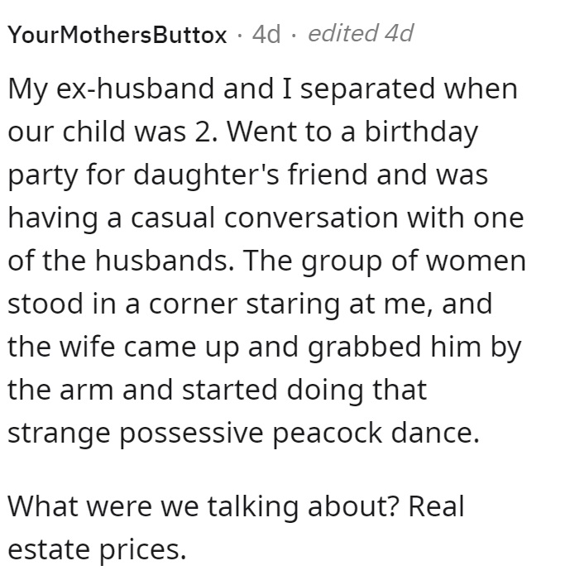
Task: Click the 'estate prices.' closing line
Action: coord(97,550)
